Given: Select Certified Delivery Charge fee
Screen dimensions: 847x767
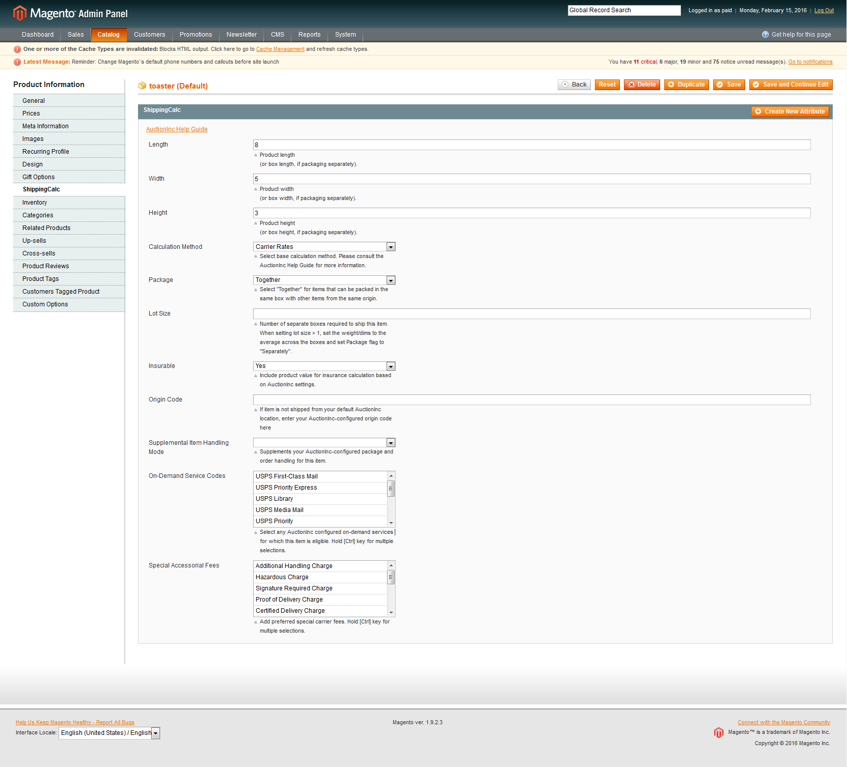Looking at the screenshot, I should coord(320,611).
